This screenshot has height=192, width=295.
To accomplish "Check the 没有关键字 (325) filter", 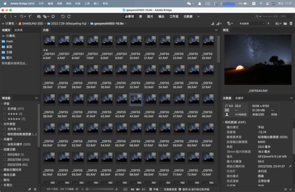I will point(5,144).
